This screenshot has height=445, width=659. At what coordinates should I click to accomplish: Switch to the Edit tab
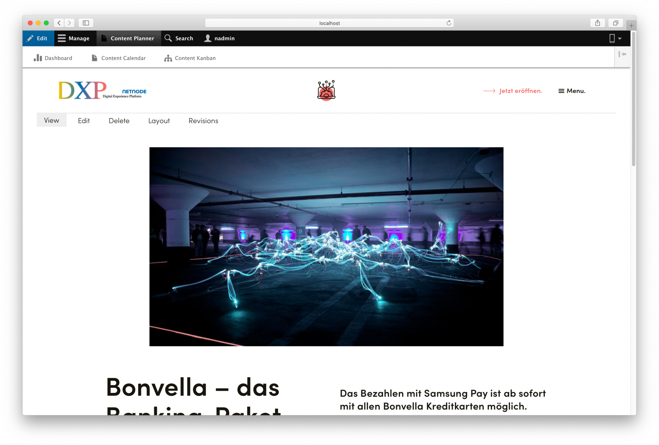(x=84, y=121)
